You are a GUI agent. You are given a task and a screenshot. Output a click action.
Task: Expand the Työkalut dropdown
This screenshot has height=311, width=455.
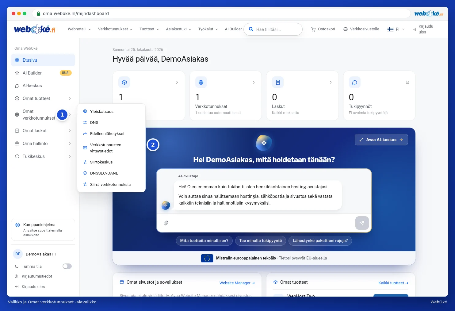pyautogui.click(x=208, y=29)
